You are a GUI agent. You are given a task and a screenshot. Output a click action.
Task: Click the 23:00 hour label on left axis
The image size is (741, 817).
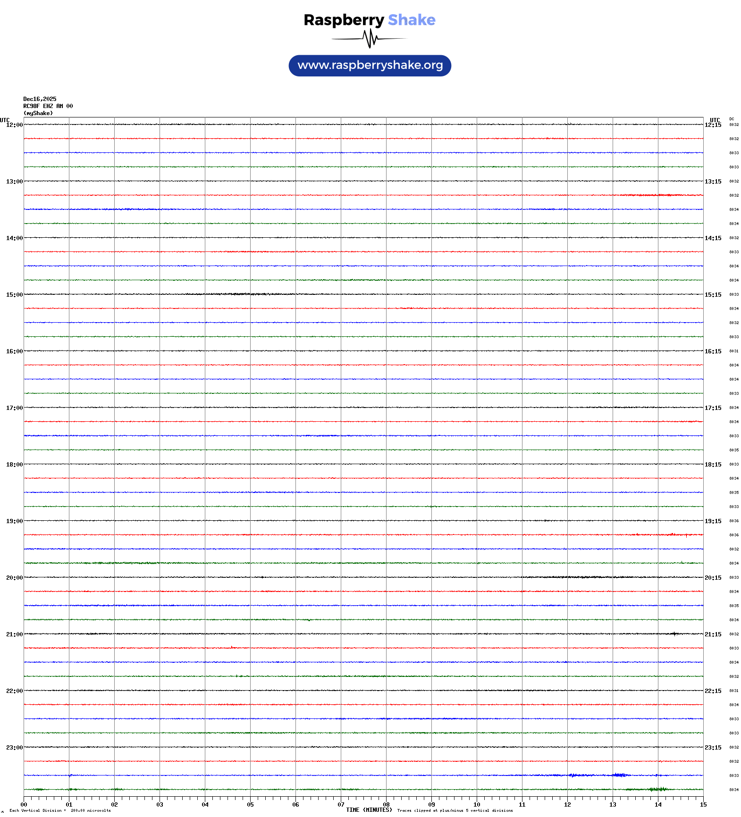coord(14,748)
